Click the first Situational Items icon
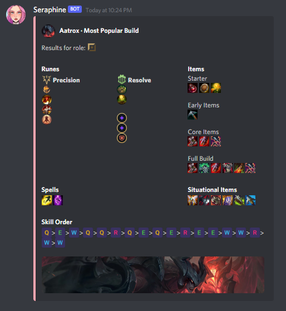The width and height of the screenshot is (286, 311). click(x=193, y=200)
